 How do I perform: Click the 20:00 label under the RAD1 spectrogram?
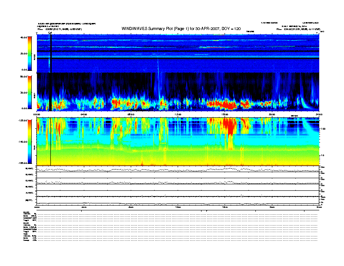(272, 114)
